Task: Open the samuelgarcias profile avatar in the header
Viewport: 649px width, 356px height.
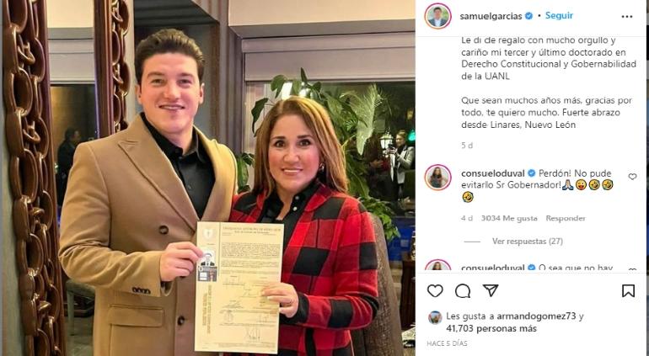Action: (437, 16)
